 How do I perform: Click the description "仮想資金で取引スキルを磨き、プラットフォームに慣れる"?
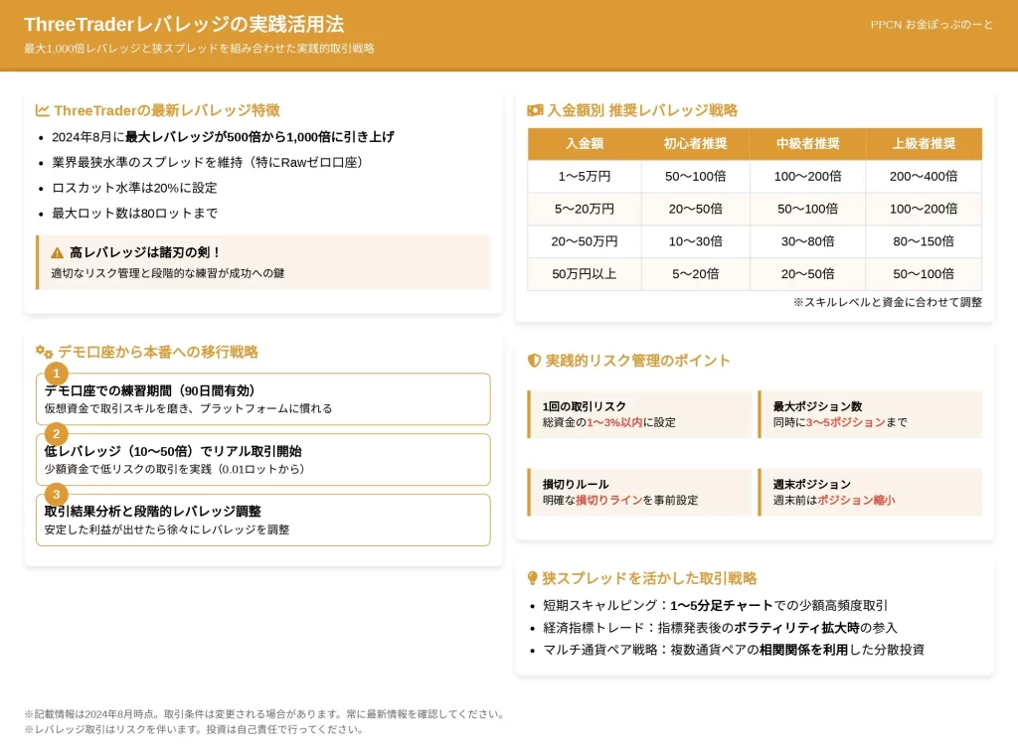click(x=188, y=408)
